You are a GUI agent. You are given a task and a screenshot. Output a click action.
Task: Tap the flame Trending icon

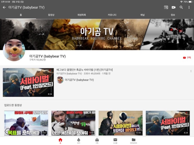79,141
